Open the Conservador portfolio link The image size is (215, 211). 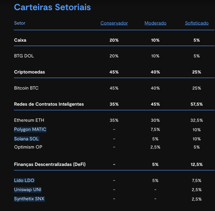point(114,23)
